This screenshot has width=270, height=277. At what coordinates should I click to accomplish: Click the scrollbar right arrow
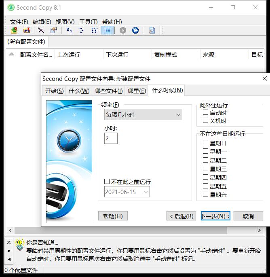coord(259,230)
